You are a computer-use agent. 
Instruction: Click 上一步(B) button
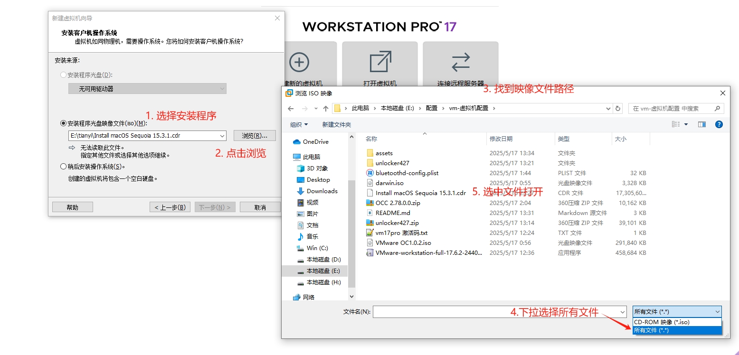click(170, 207)
